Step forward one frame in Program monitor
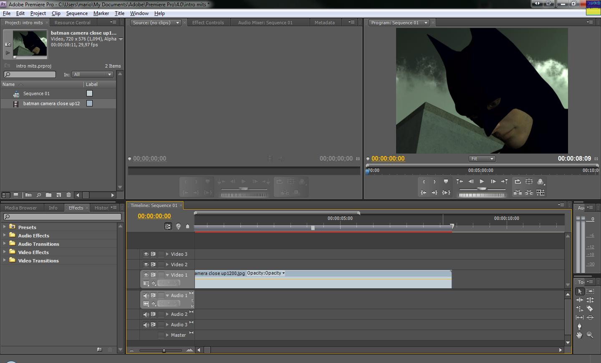The image size is (601, 363). pos(493,181)
